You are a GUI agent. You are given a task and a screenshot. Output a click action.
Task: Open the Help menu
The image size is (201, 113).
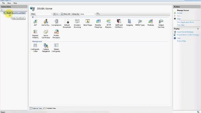(15, 3)
